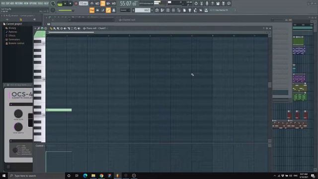Open the Piano roll view icon
Screen dimensions: 318x179
pyautogui.click(x=162, y=10)
